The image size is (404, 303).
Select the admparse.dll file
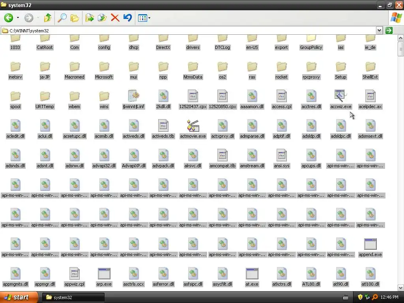[x=252, y=129]
